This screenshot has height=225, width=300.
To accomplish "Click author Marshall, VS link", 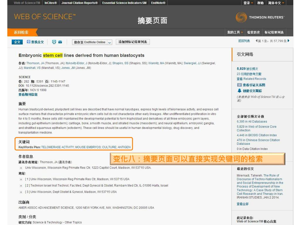I will click(32, 68).
